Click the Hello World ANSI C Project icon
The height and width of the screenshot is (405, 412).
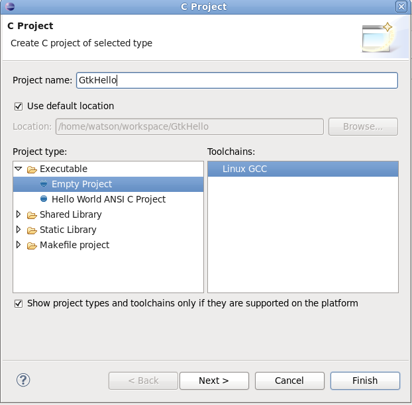click(44, 199)
